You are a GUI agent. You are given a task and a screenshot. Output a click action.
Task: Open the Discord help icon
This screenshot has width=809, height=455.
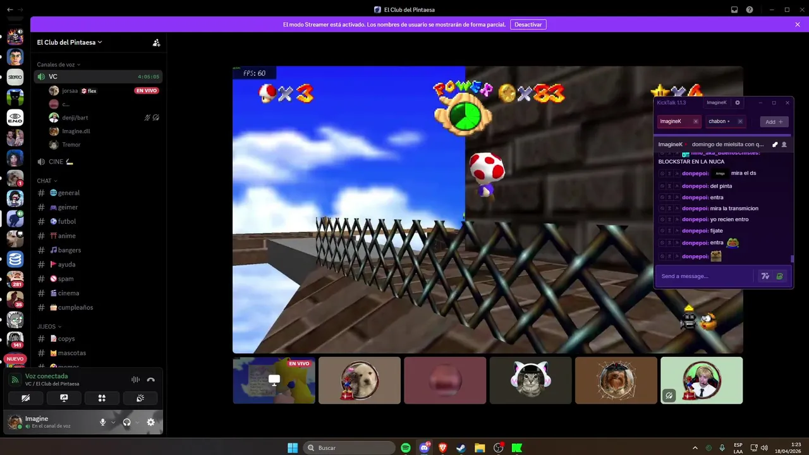[750, 9]
